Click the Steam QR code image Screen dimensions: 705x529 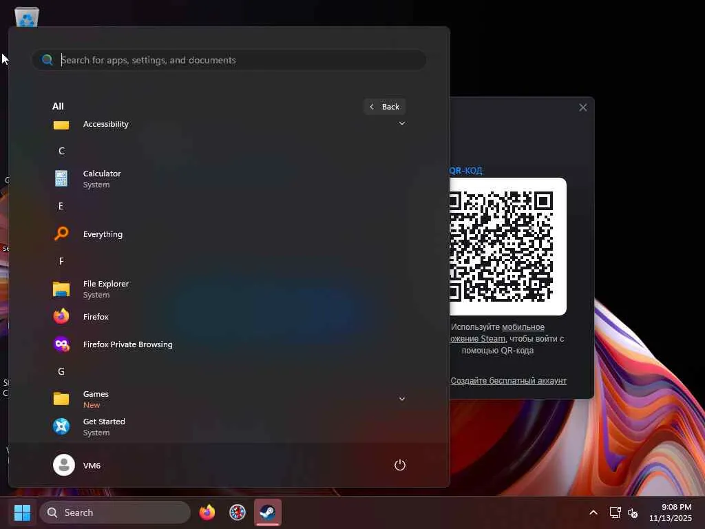(x=507, y=247)
